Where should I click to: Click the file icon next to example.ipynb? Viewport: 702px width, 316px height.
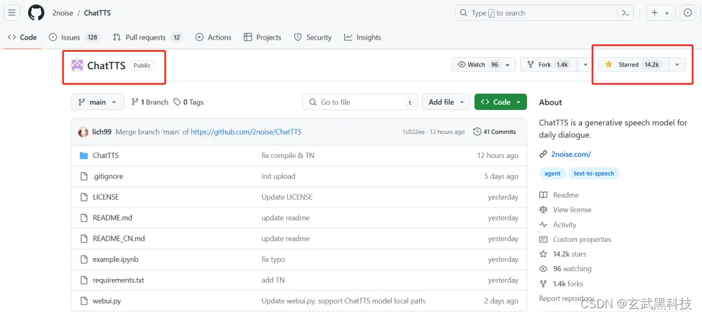84,259
